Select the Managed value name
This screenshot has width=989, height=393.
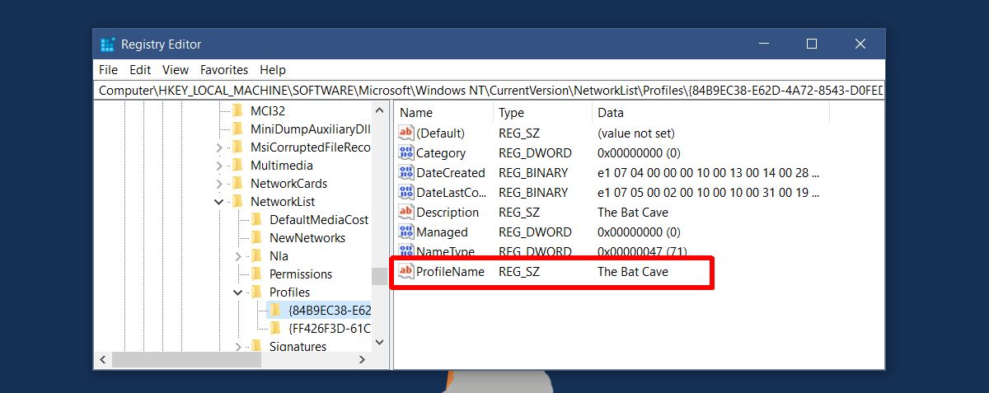(442, 232)
